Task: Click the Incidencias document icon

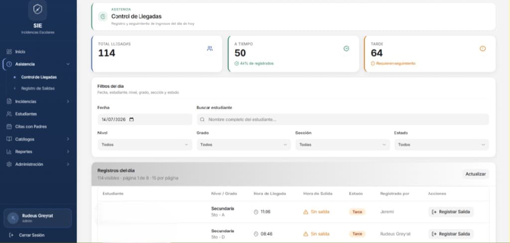Action: tap(9, 101)
